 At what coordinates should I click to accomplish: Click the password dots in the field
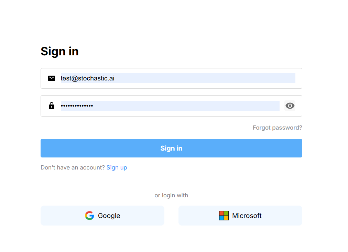tap(77, 106)
